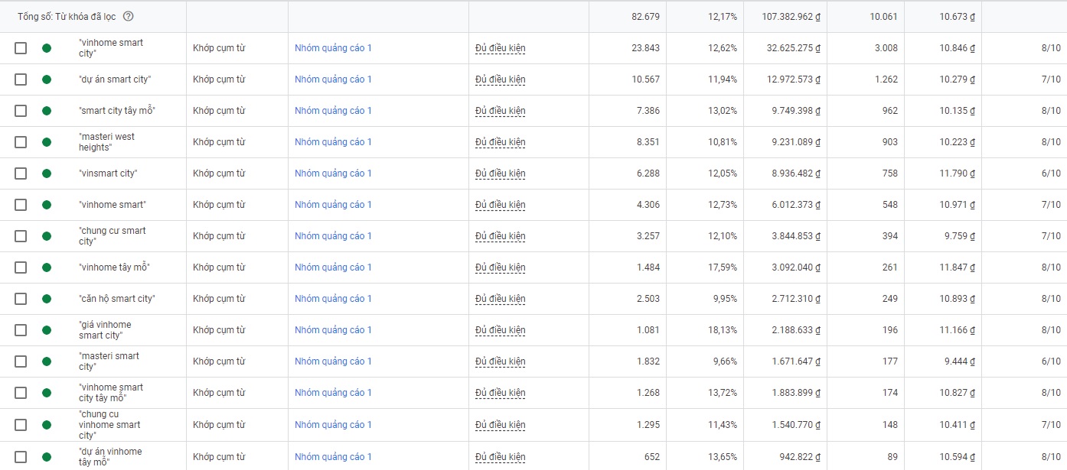Click 'Khớp cụm từ' in "vinhome tây mỗ" row
Image resolution: width=1067 pixels, height=470 pixels.
click(219, 267)
